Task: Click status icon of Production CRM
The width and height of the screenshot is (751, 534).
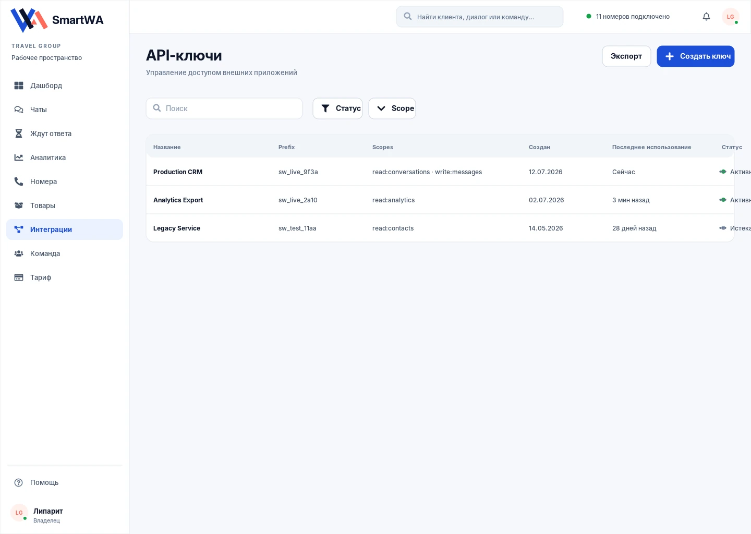Action: 723,172
